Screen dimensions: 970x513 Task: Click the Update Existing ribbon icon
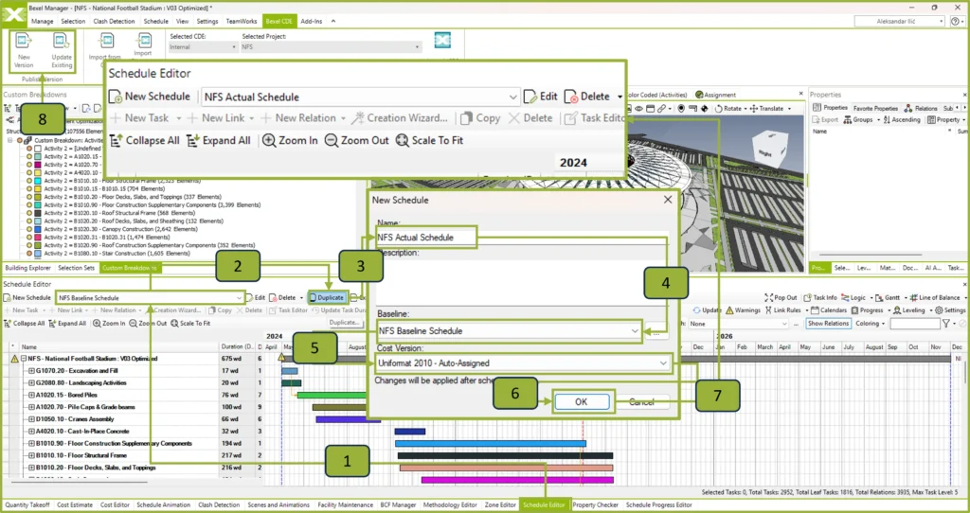coord(62,42)
